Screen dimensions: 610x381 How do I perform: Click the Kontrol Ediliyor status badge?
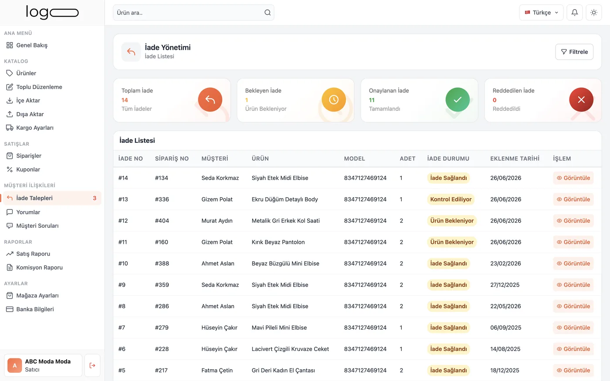(x=451, y=199)
